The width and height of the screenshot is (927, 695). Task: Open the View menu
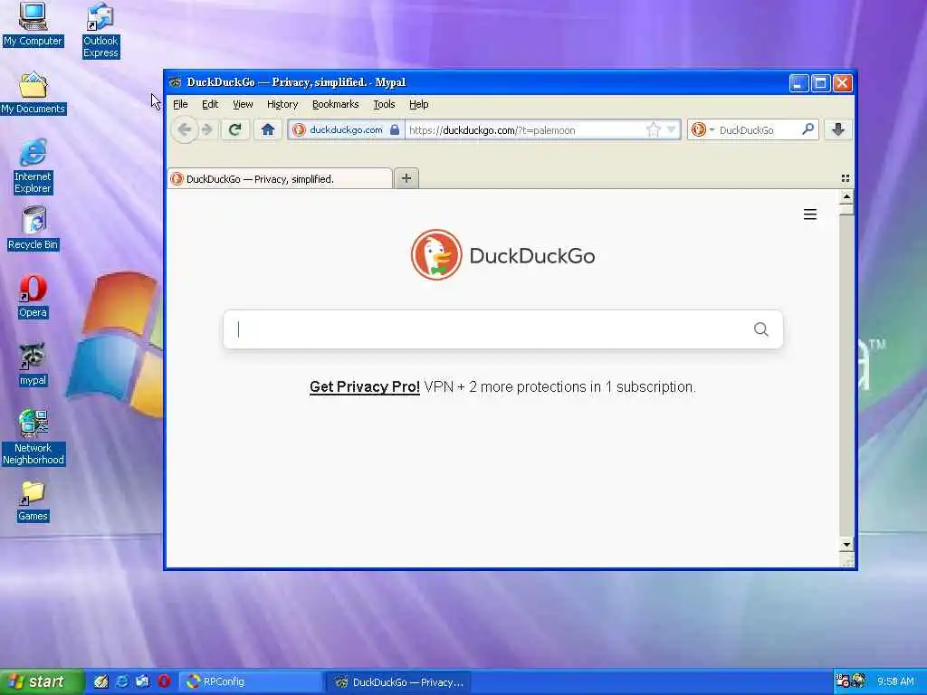[243, 104]
